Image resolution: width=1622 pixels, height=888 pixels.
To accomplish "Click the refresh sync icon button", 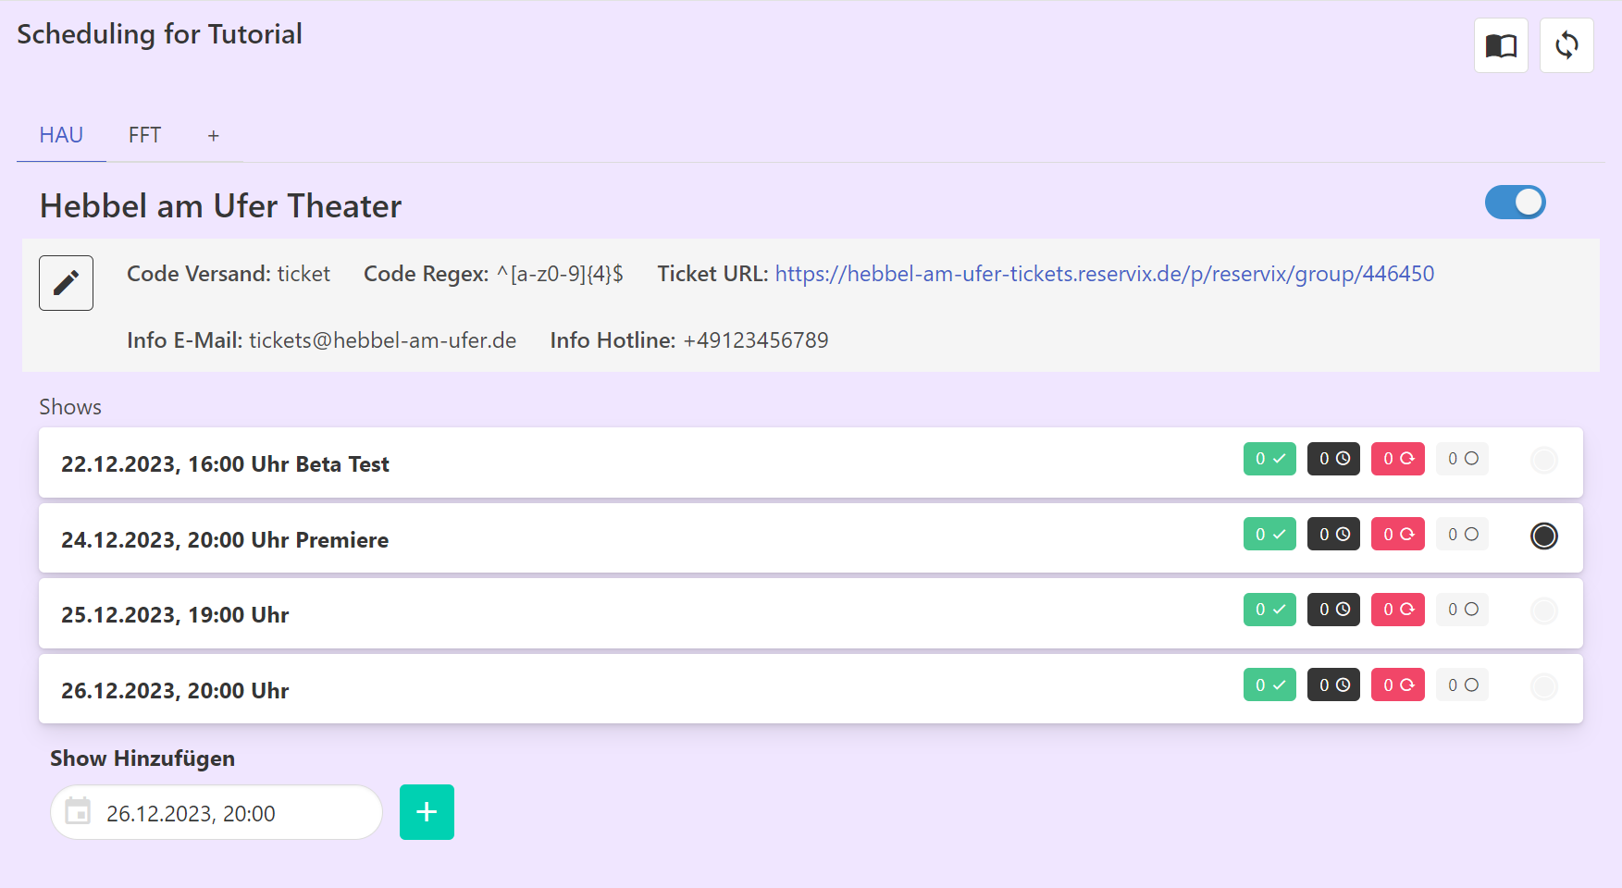I will coord(1566,45).
